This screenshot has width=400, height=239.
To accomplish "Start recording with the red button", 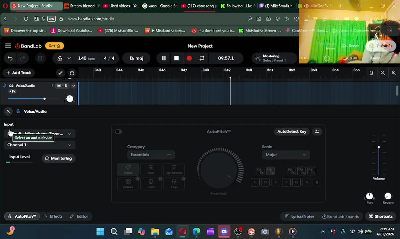I will pyautogui.click(x=189, y=58).
